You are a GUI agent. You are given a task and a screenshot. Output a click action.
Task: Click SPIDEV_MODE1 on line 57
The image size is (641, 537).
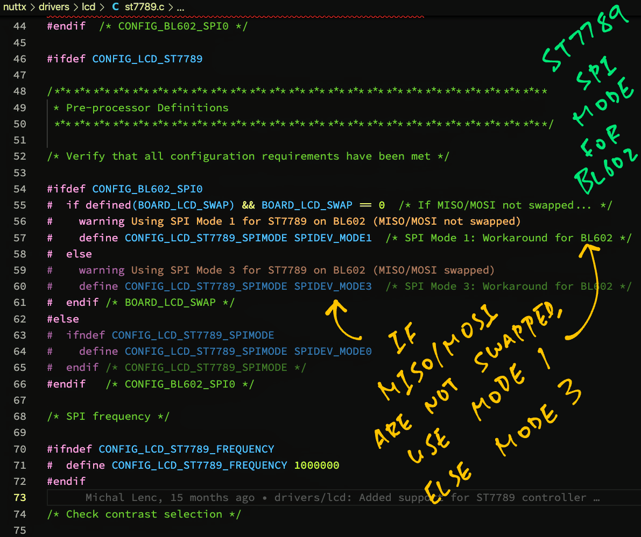point(333,238)
